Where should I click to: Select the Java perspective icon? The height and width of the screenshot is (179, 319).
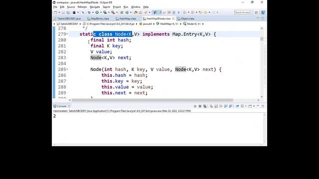point(263,12)
